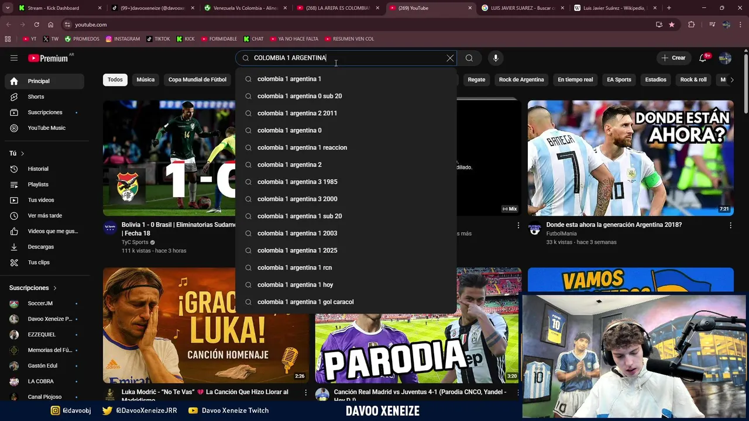Open Descargas in the sidebar
This screenshot has height=421, width=749.
point(44,247)
